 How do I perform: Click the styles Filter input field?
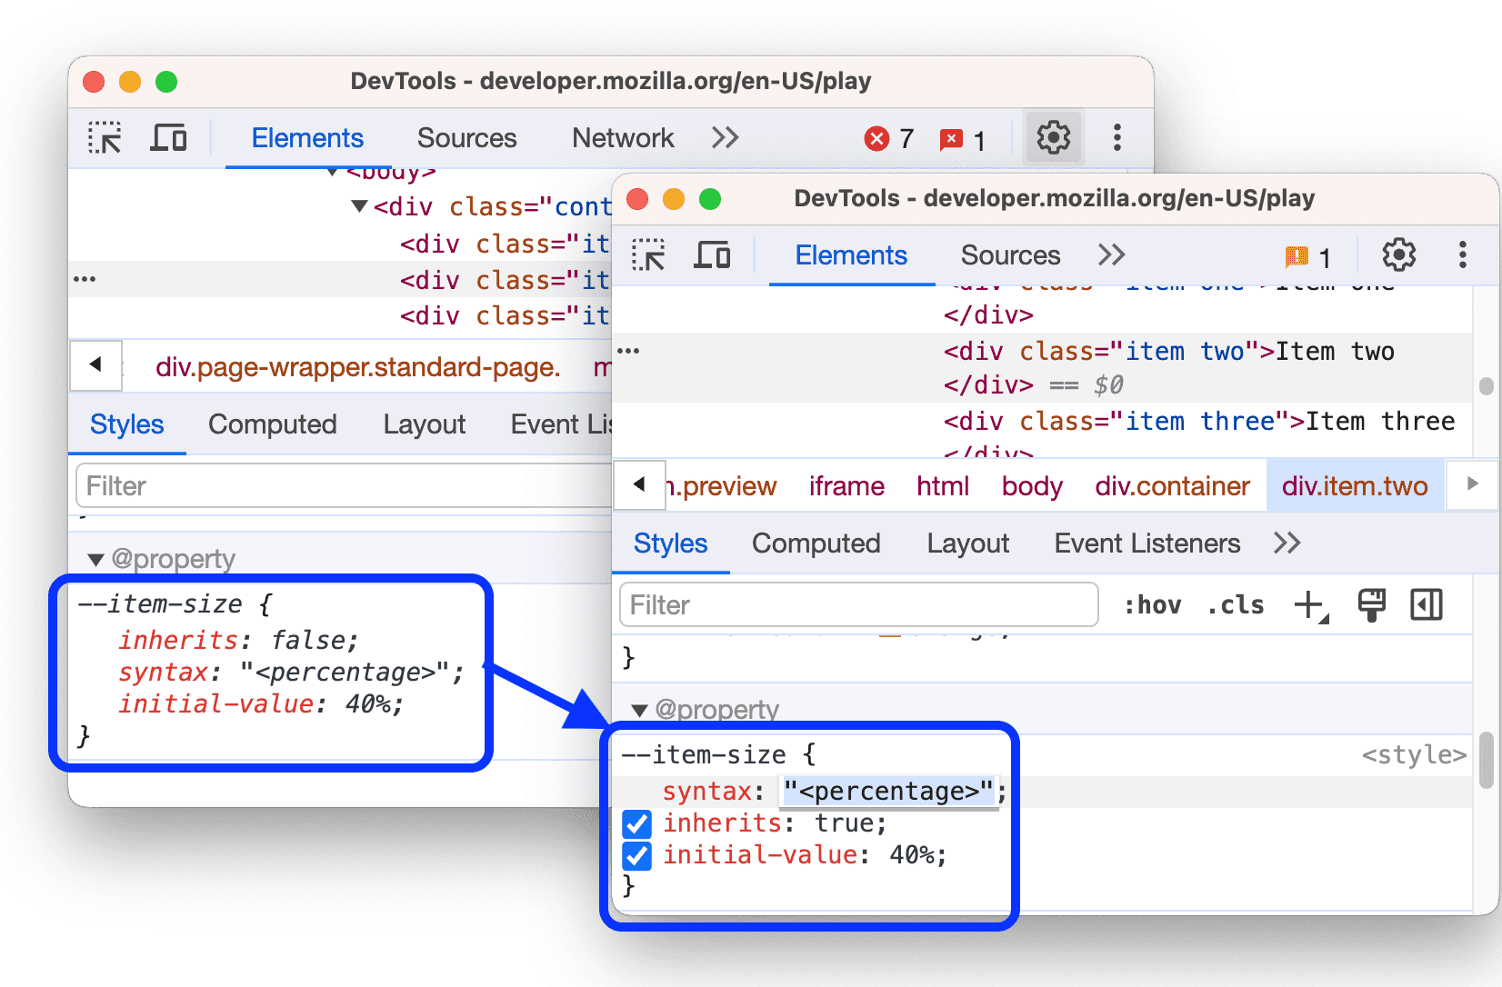point(858,604)
